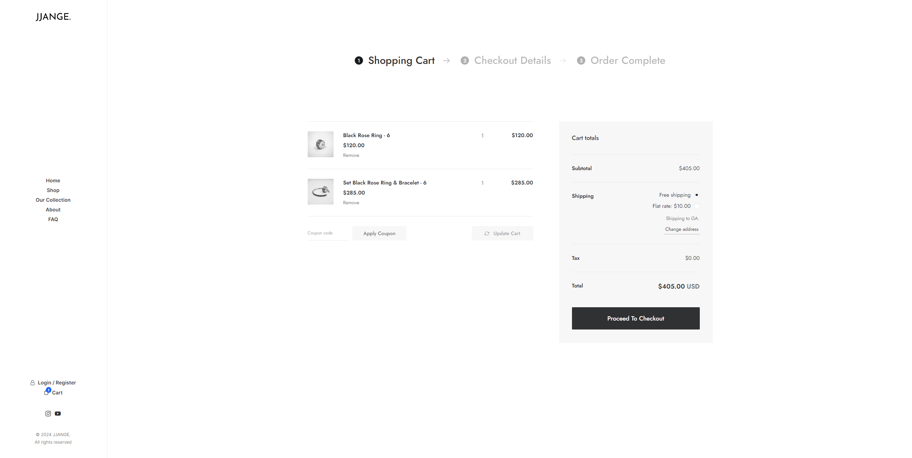
Task: Expand Change address link
Action: pyautogui.click(x=681, y=229)
